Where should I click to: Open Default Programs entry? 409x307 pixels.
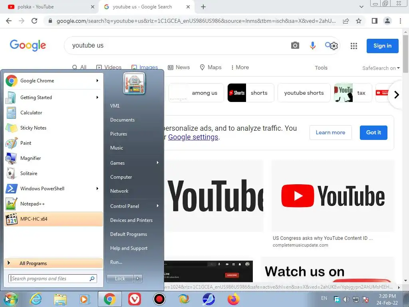pyautogui.click(x=128, y=234)
